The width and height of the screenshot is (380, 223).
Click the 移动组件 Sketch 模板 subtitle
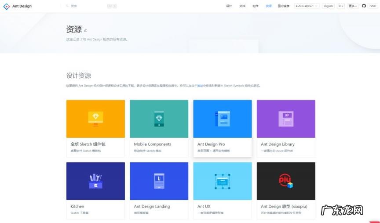pos(148,151)
